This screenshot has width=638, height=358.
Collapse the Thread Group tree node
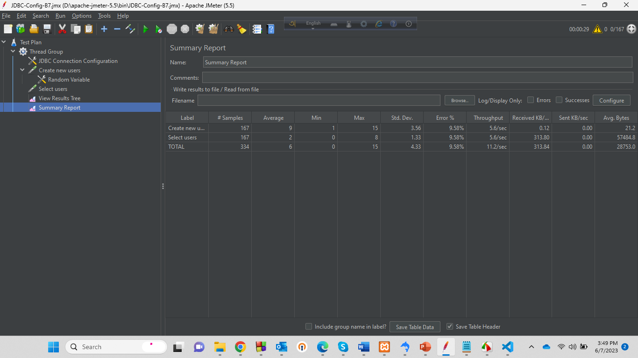[13, 51]
